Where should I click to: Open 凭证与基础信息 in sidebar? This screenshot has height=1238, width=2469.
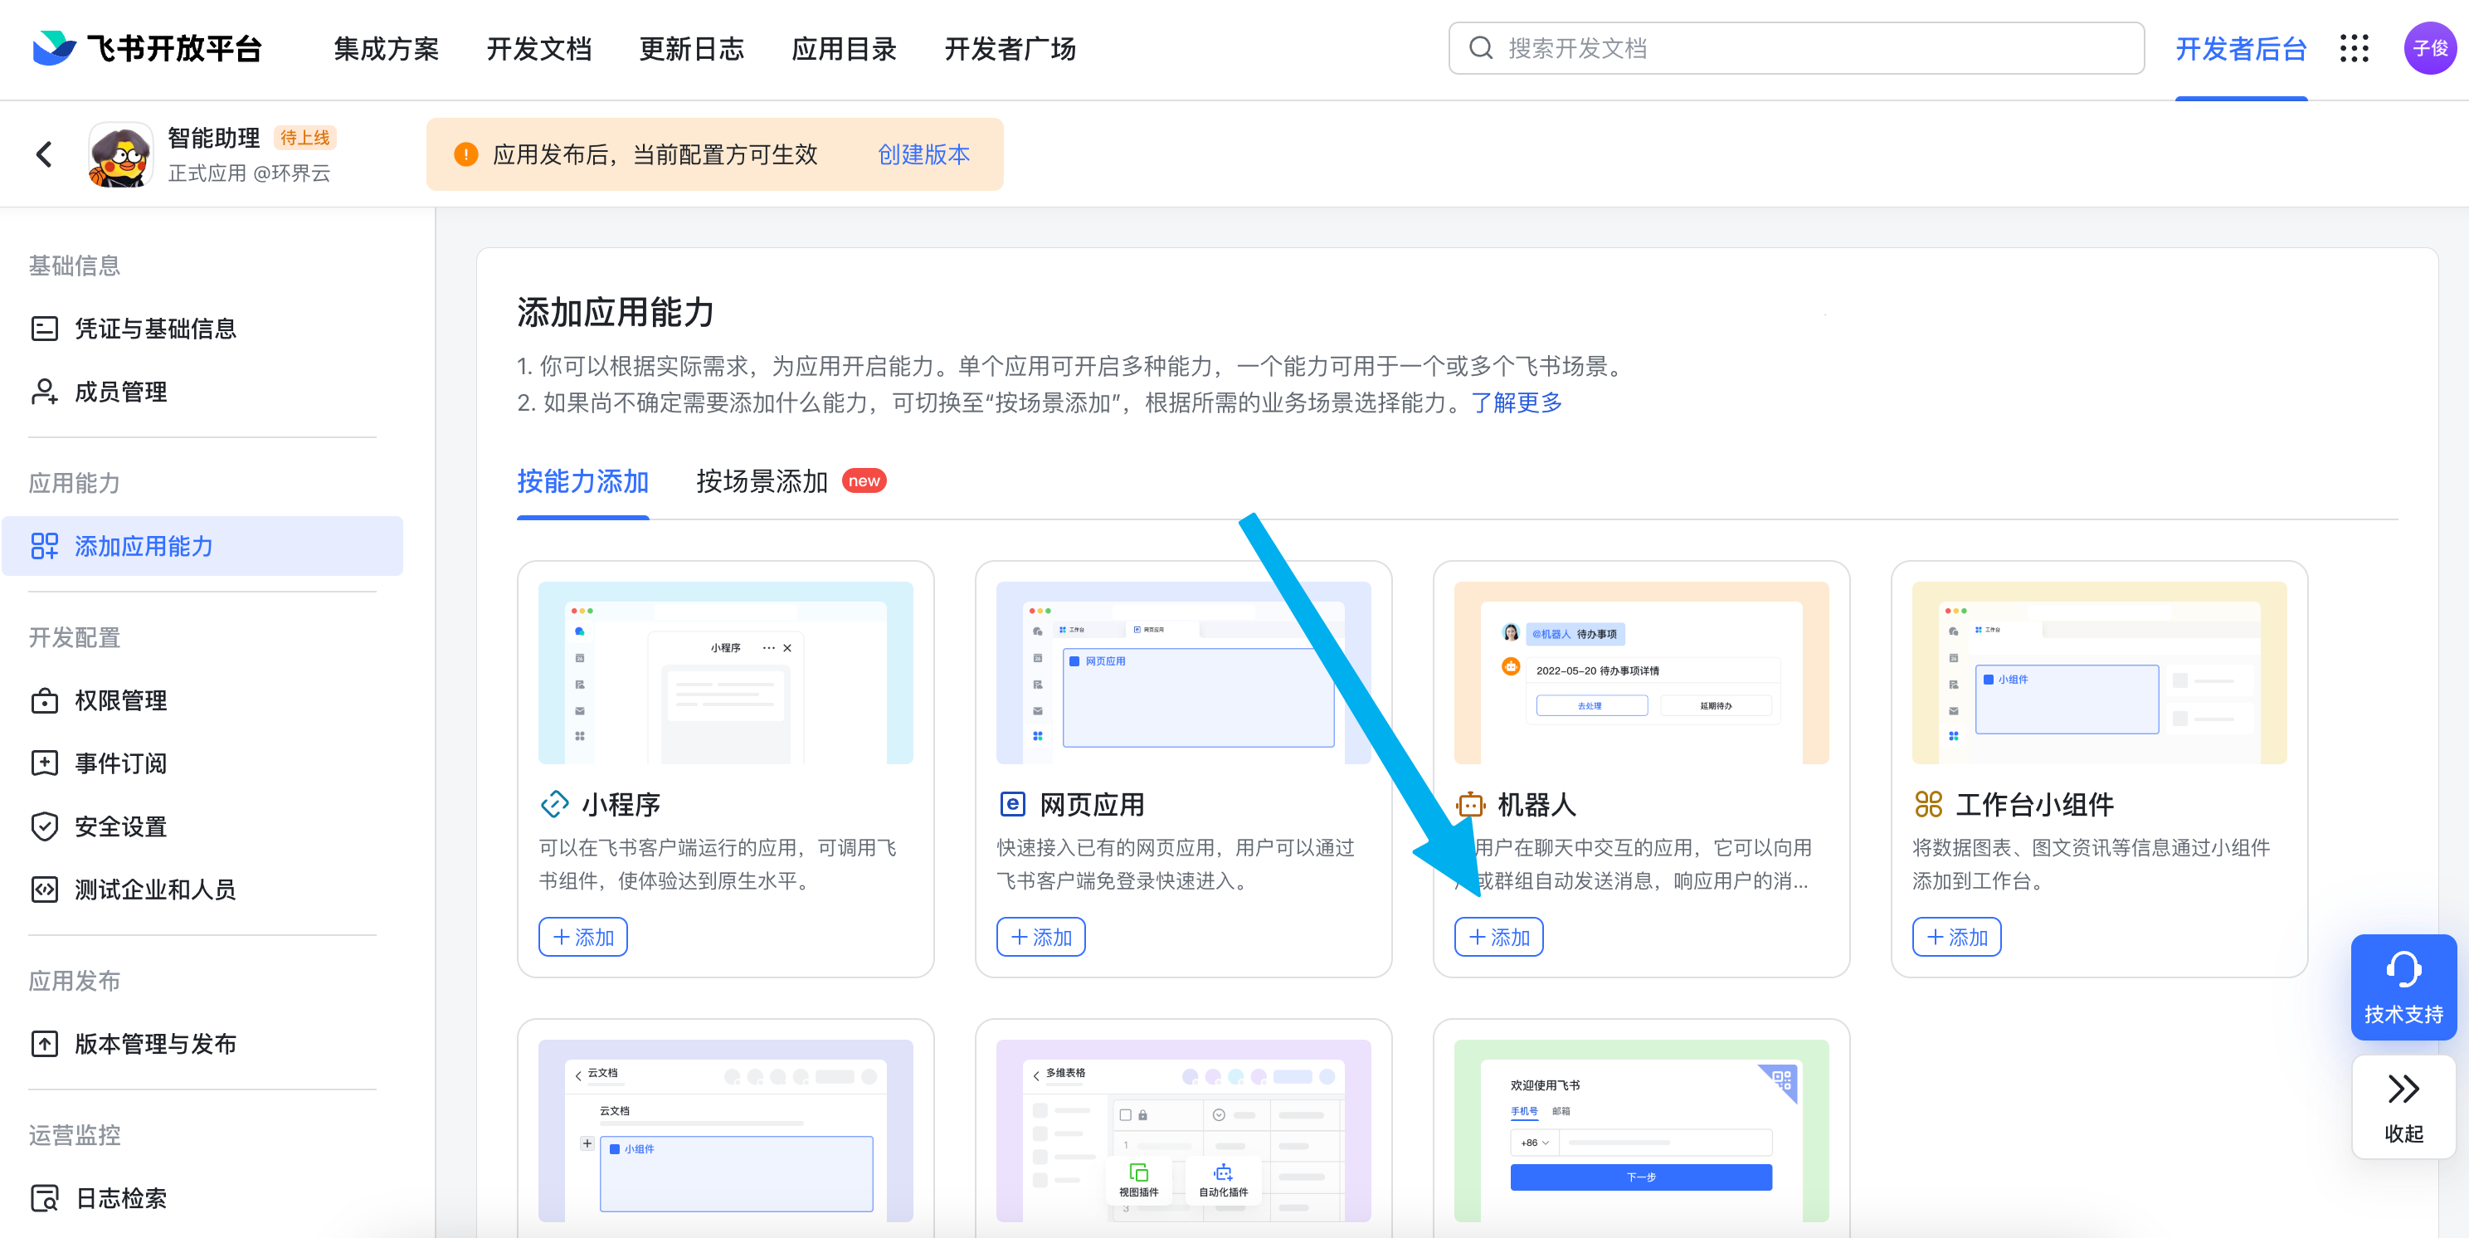(155, 329)
